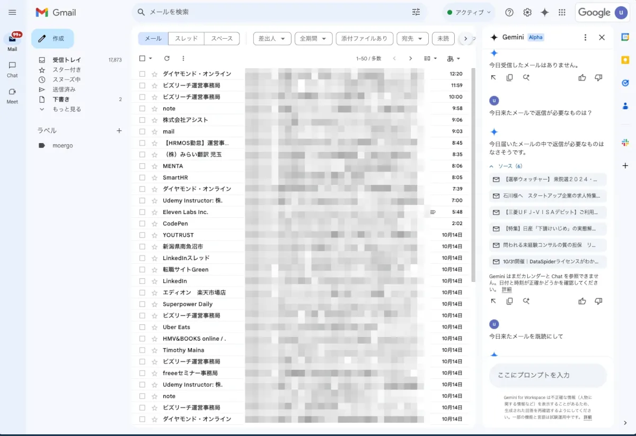Open Gmail settings gear icon
This screenshot has height=436, width=636.
(527, 12)
